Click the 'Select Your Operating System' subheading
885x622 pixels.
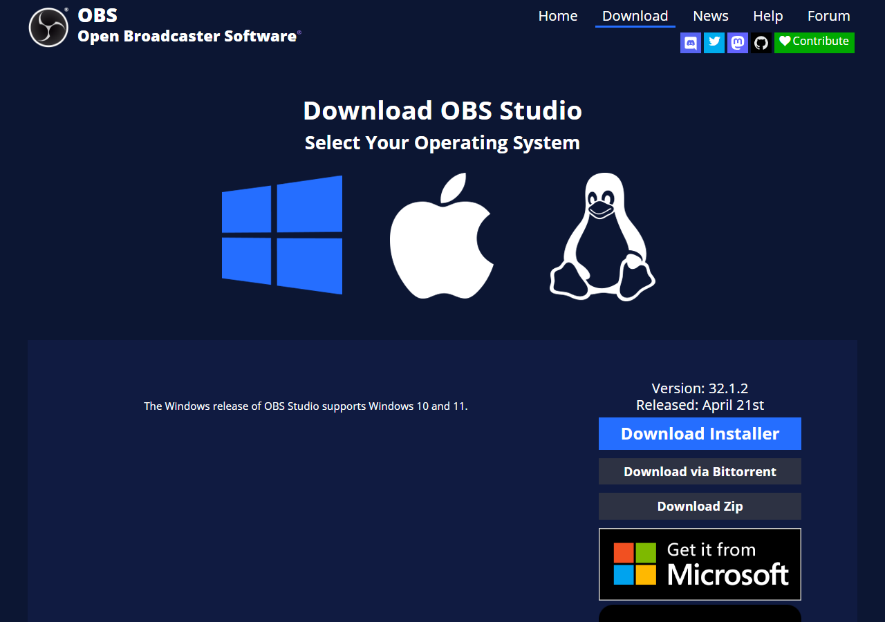pyautogui.click(x=442, y=143)
